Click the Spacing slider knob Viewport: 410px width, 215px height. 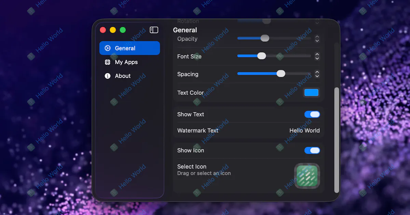[281, 73]
